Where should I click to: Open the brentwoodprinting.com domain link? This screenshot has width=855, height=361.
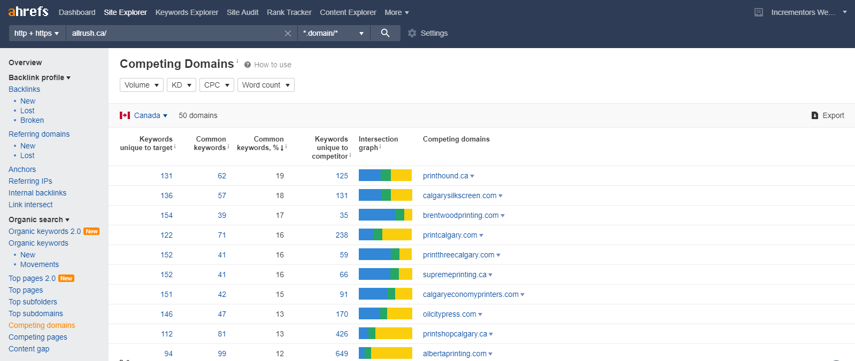pyautogui.click(x=460, y=215)
